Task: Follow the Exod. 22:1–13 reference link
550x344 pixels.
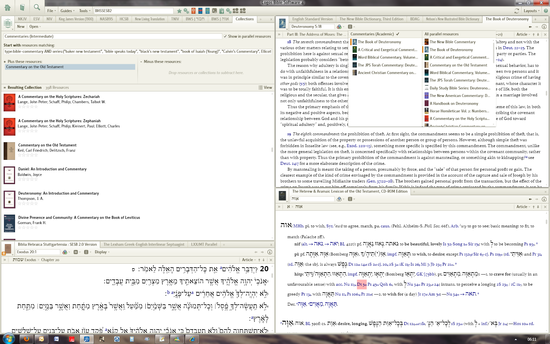Action: pyautogui.click(x=359, y=146)
